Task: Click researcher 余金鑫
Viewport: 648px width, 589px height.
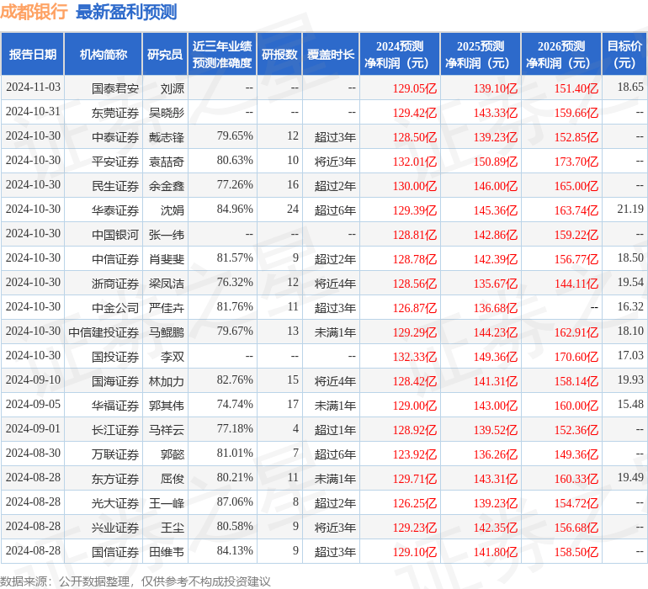Action: (167, 186)
